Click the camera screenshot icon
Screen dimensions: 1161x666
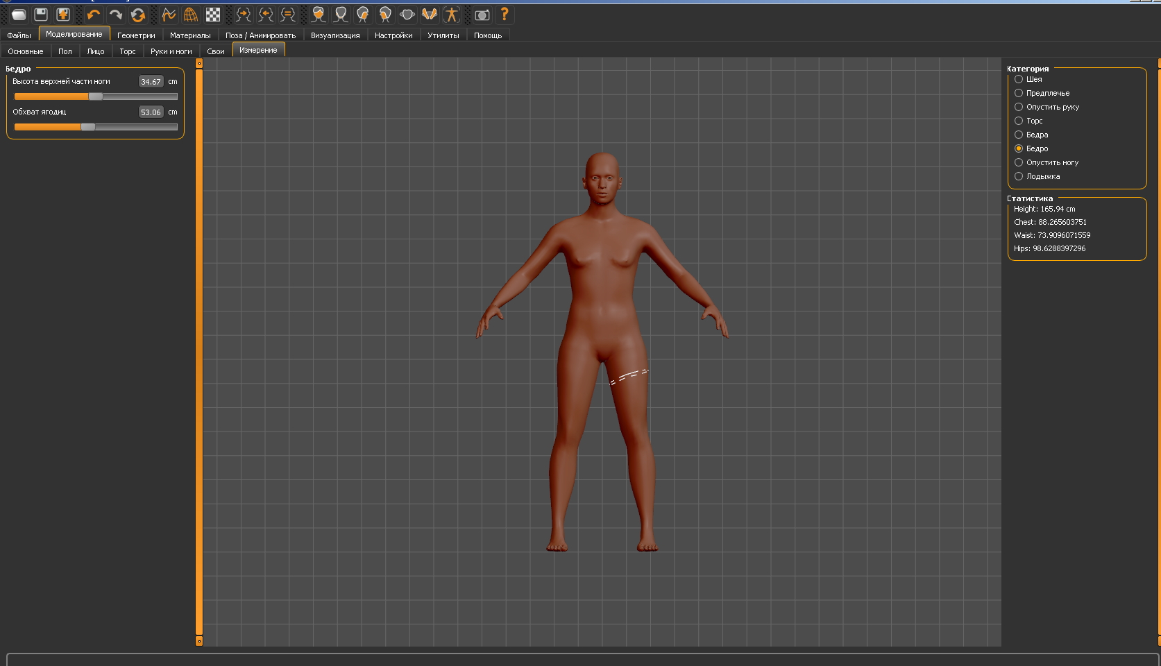pos(482,15)
